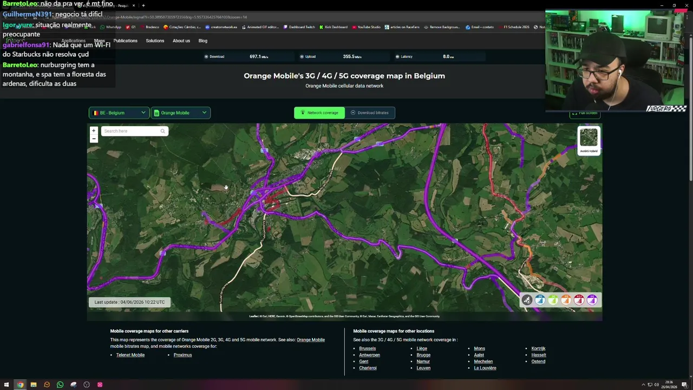Viewport: 693px width, 390px height.
Task: Open the About us menu
Action: coord(181,41)
